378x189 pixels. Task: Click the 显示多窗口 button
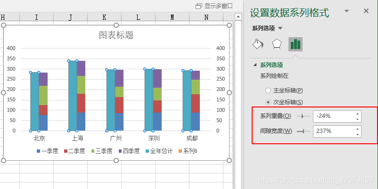click(x=214, y=6)
